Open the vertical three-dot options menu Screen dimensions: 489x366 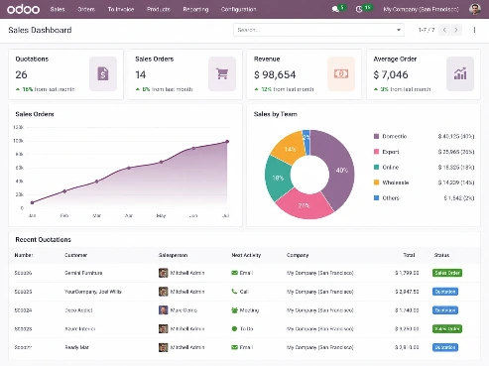[474, 30]
